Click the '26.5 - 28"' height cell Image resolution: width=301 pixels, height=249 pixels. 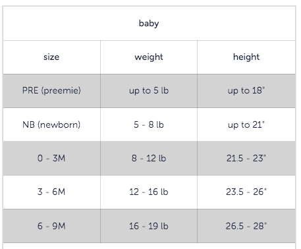pyautogui.click(x=246, y=226)
